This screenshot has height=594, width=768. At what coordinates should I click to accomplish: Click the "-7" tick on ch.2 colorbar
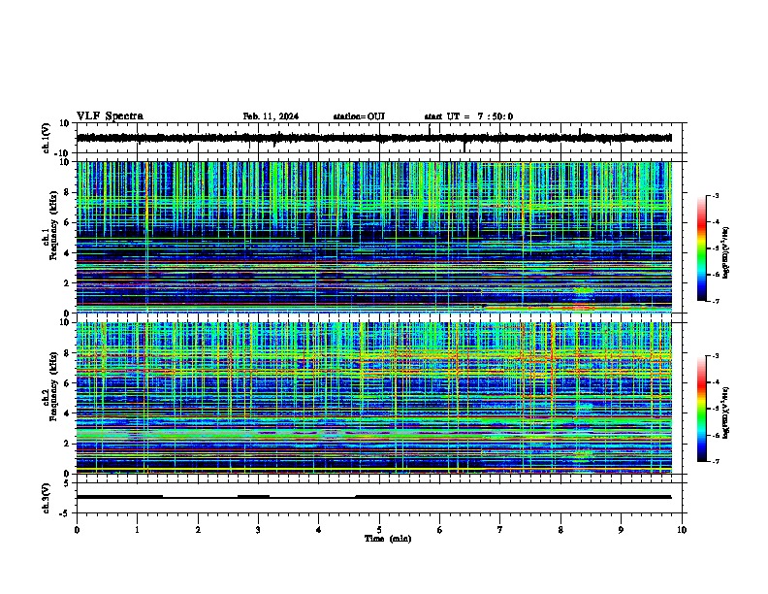tap(715, 462)
